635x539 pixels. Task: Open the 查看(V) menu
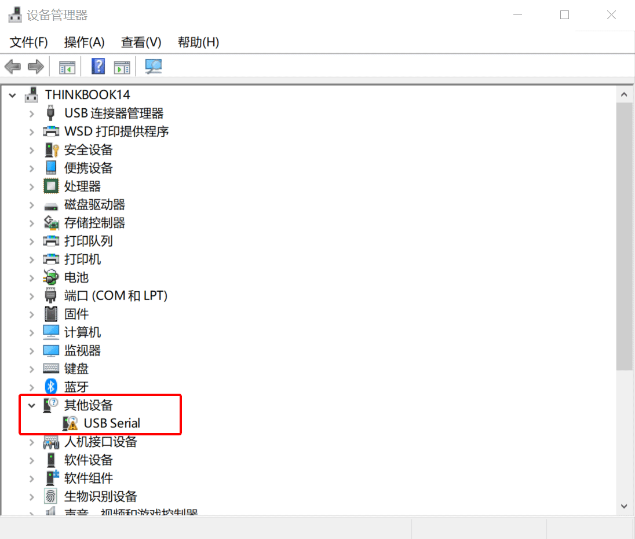click(140, 42)
